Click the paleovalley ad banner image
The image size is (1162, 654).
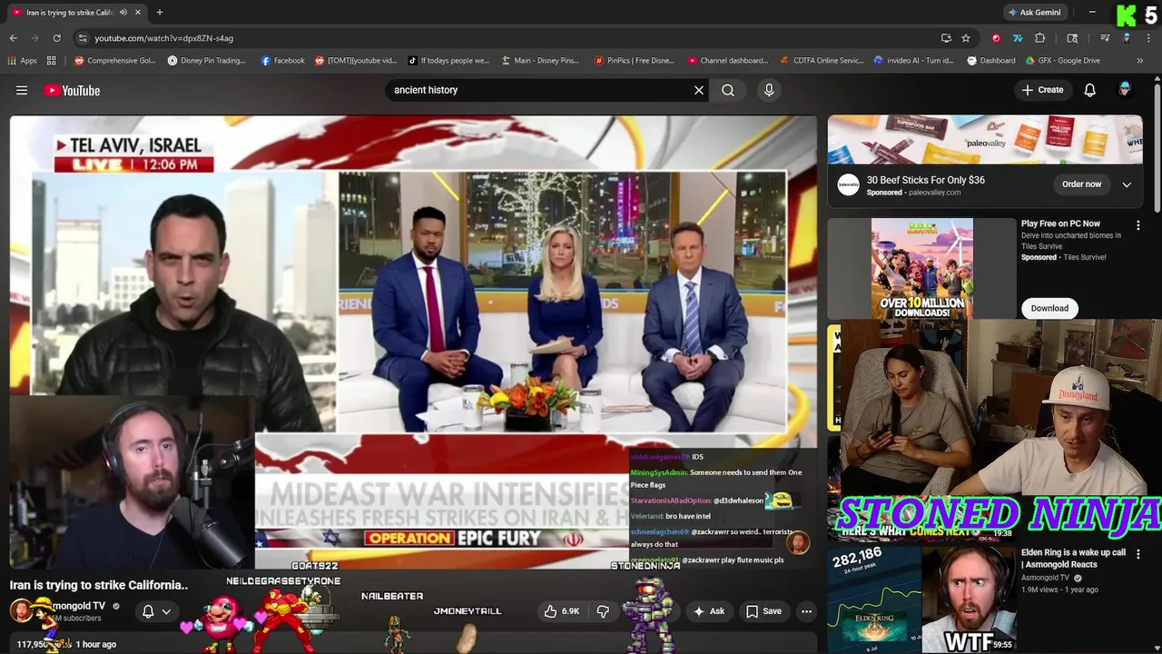[x=985, y=140]
